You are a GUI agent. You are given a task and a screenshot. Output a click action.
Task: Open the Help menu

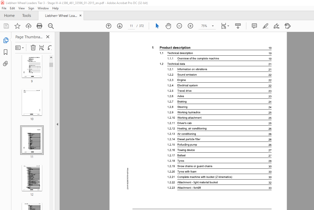(x=55, y=8)
